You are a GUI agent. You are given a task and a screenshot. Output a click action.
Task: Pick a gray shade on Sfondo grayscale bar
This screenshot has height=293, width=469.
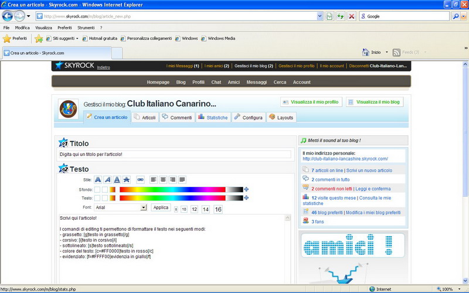(234, 189)
